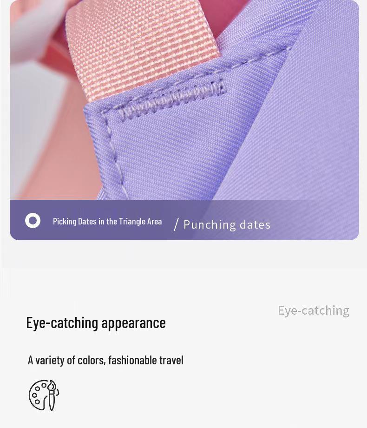This screenshot has height=428, width=367.
Task: Select the 'Punching dates' caption
Action: (227, 225)
